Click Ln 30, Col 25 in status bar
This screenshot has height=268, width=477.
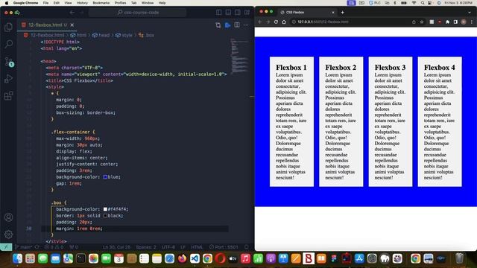coord(116,247)
